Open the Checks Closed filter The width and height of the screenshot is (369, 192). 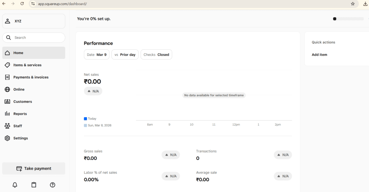pos(156,55)
